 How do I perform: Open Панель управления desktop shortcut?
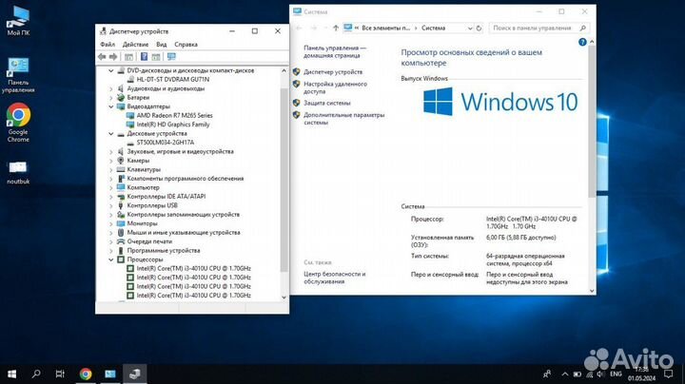18,75
